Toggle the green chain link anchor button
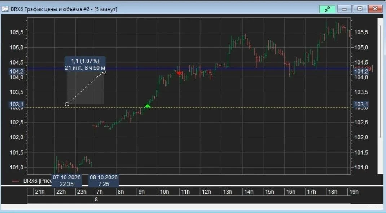Image resolution: width=386 pixels, height=213 pixels. point(327,9)
